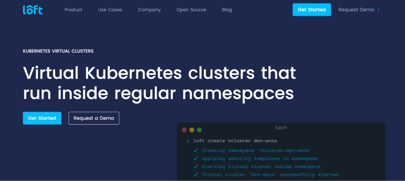Click the checkmark beside 'Creating namespace' line
This screenshot has width=405, height=181.
pyautogui.click(x=196, y=150)
